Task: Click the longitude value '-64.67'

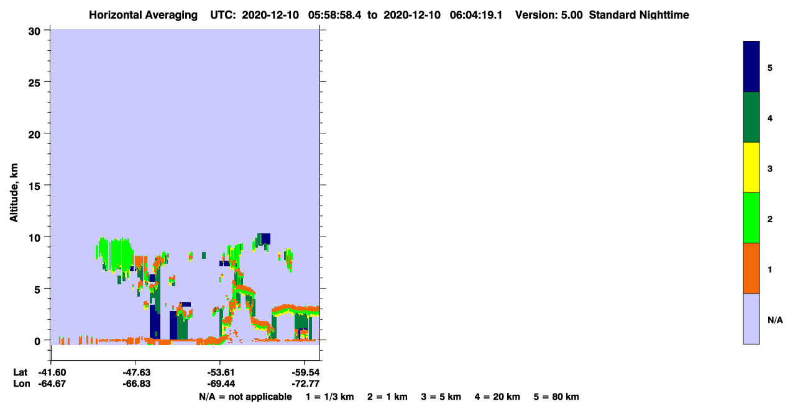Action: click(x=51, y=384)
